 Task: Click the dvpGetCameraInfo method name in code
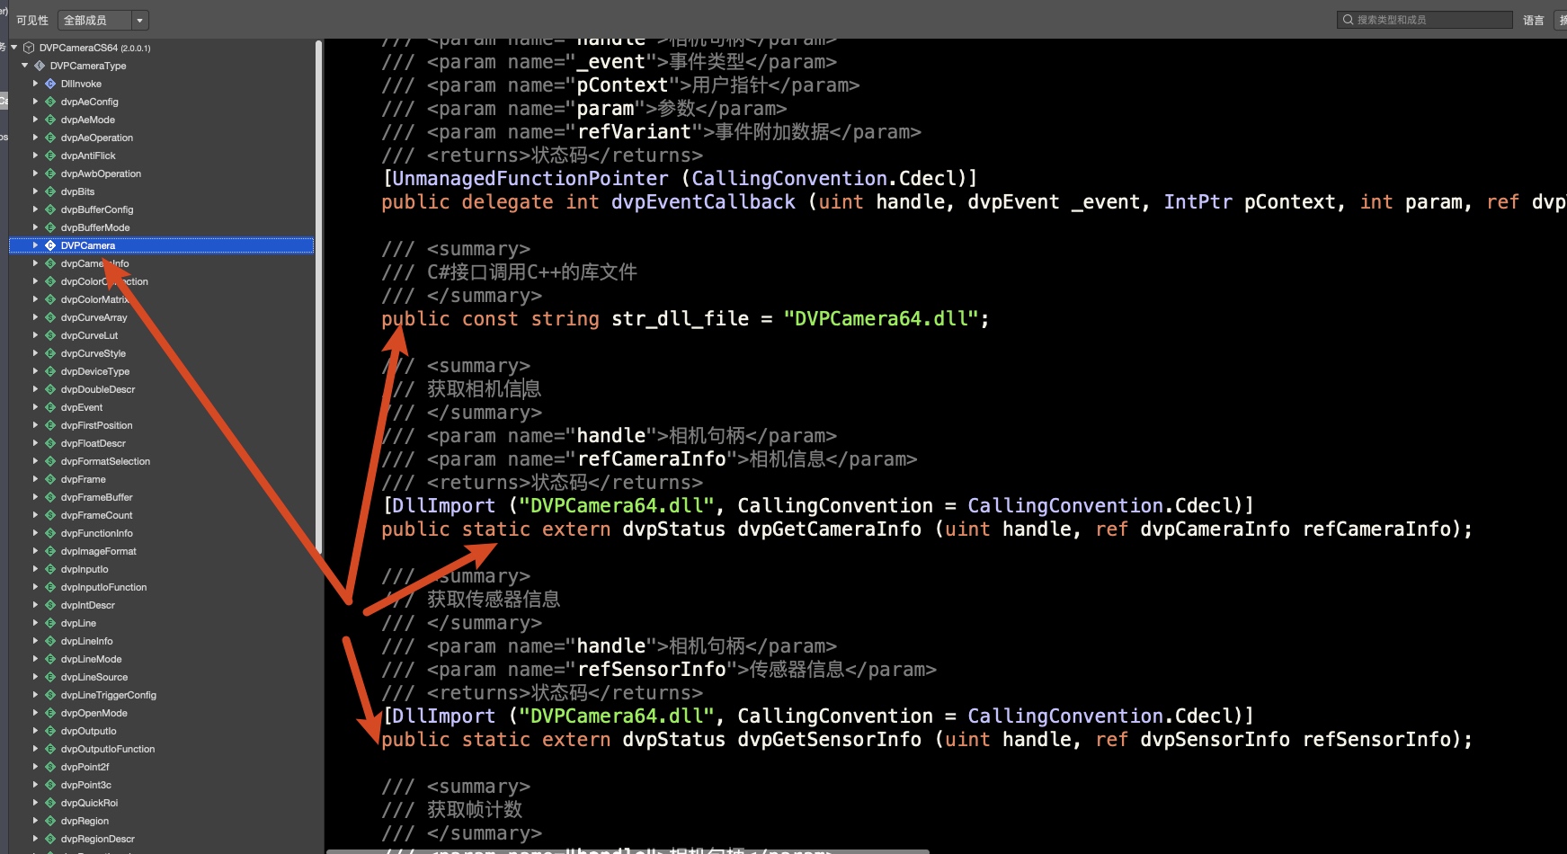(x=829, y=529)
